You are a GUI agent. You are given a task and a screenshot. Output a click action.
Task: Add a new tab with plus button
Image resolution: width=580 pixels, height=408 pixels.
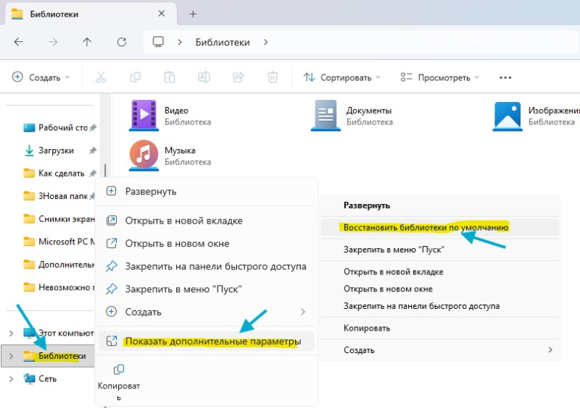tap(193, 14)
